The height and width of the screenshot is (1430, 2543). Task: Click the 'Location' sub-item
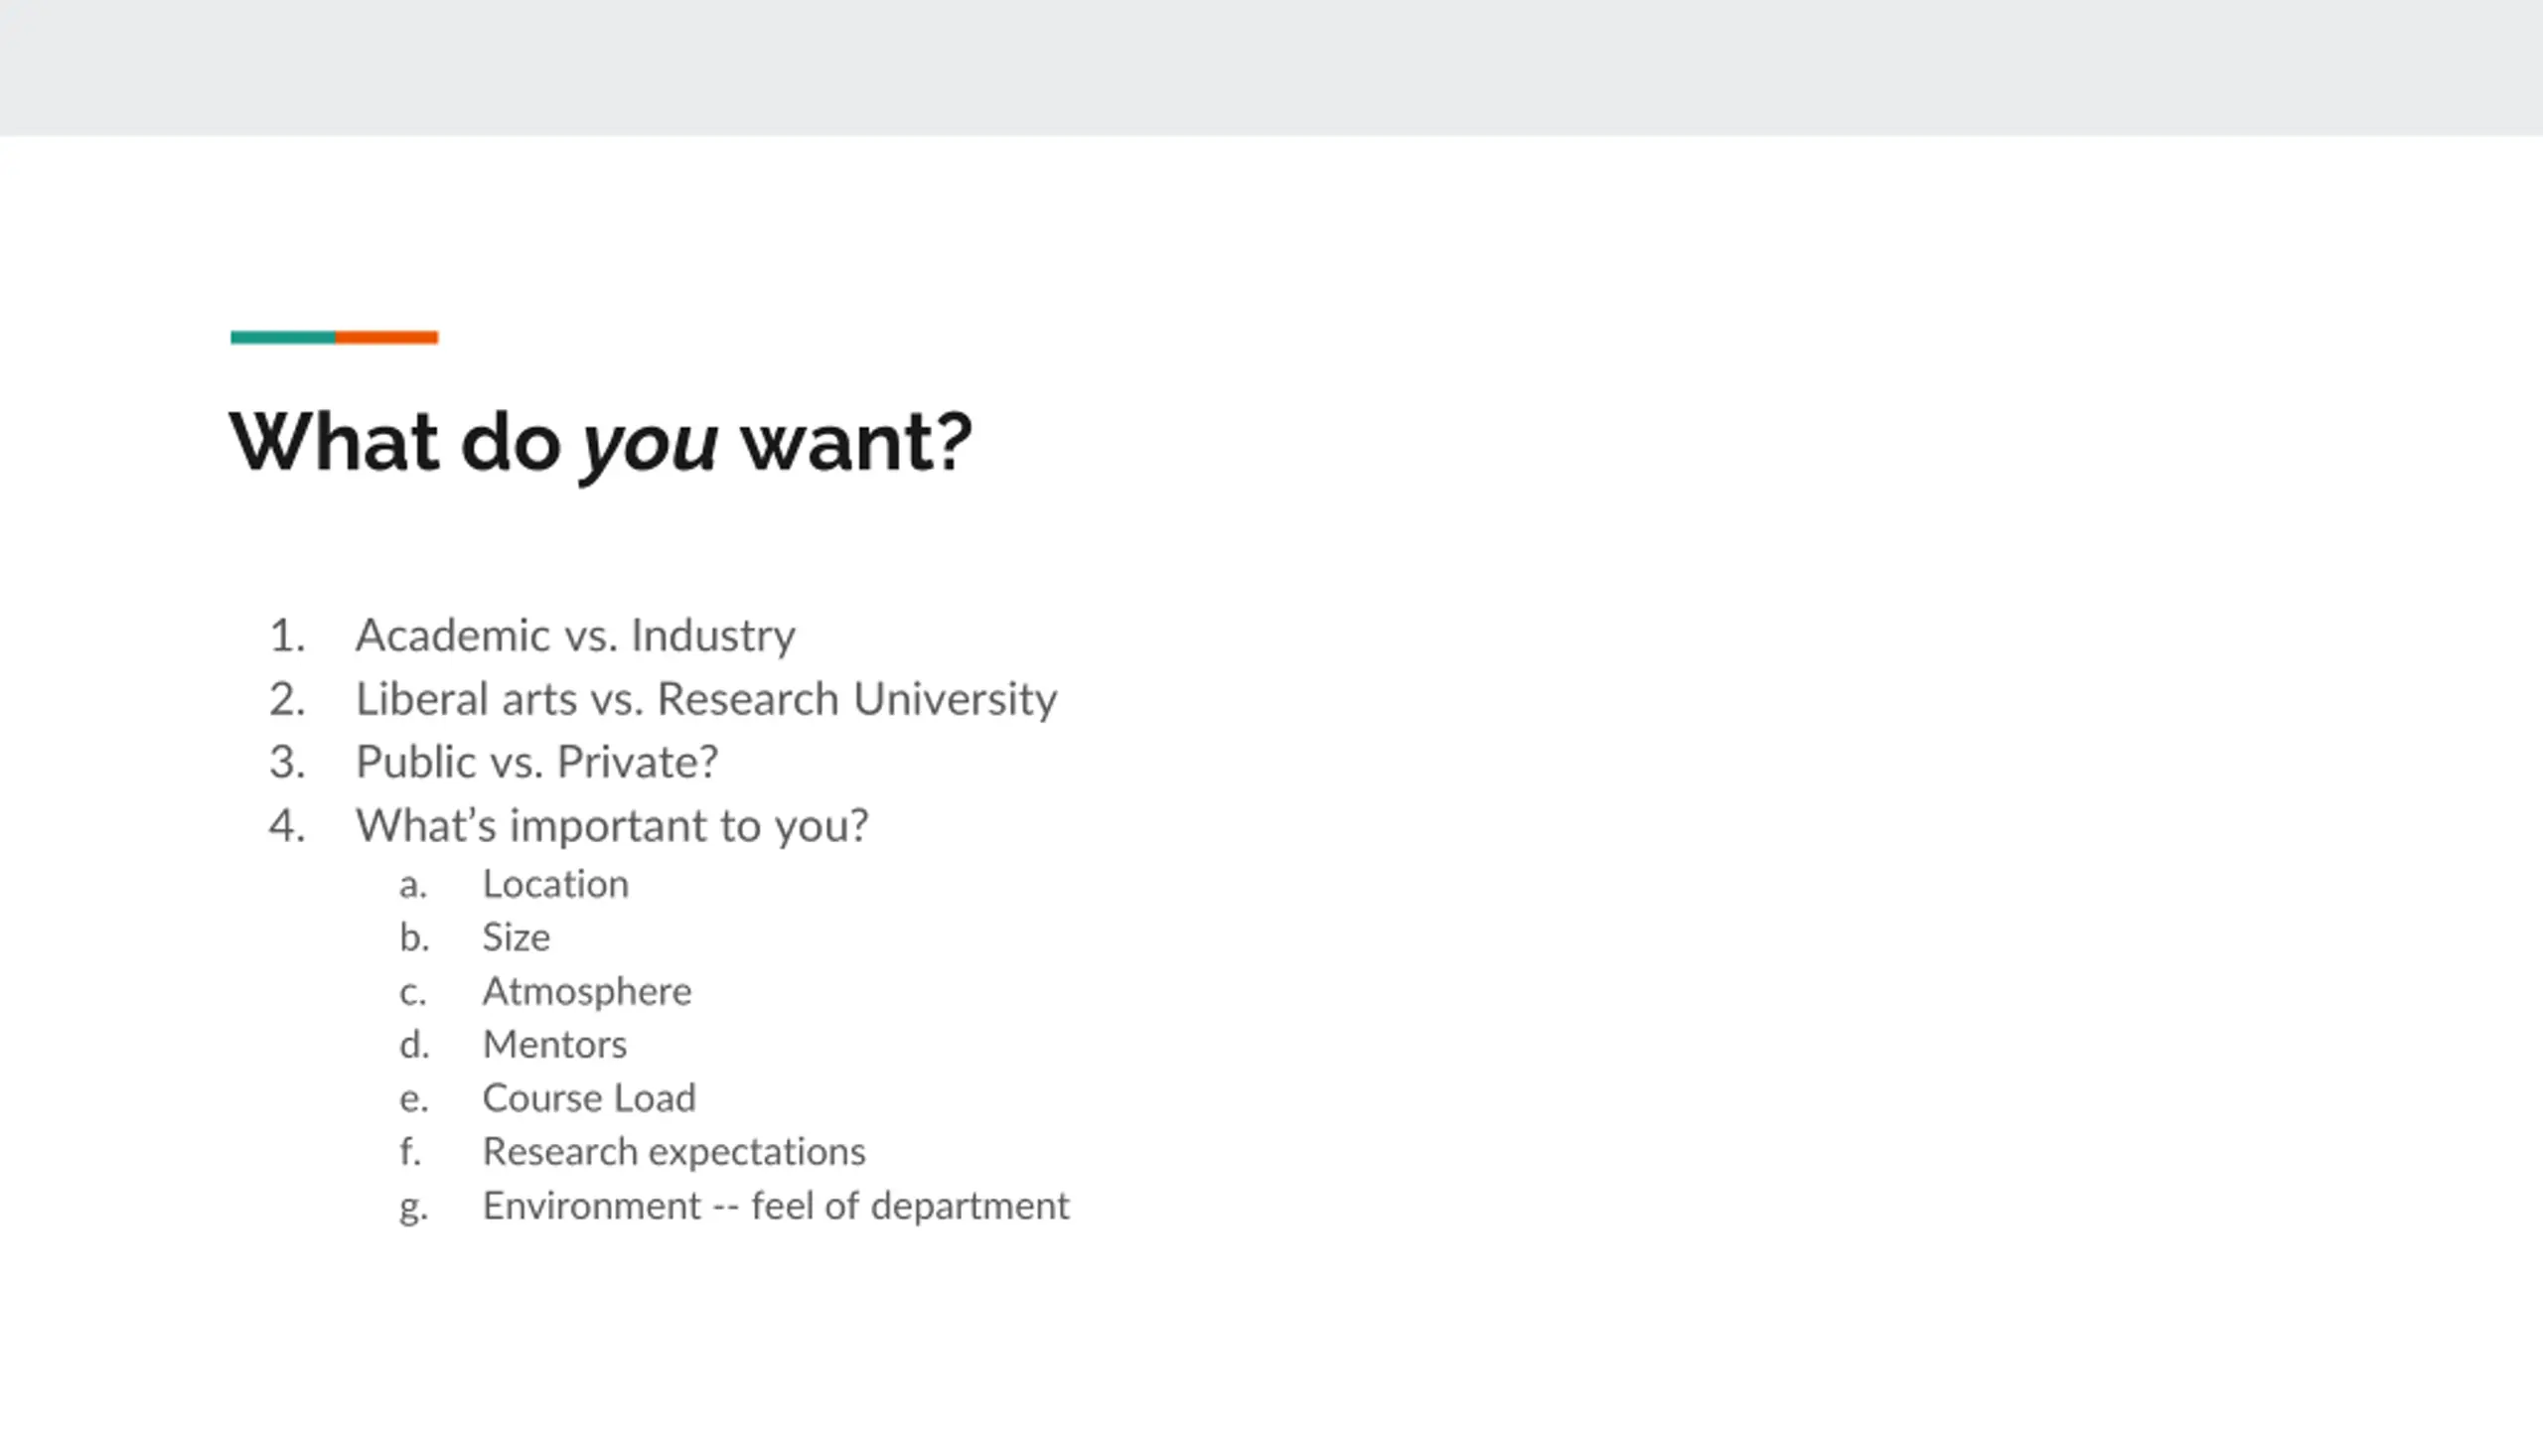tap(555, 884)
